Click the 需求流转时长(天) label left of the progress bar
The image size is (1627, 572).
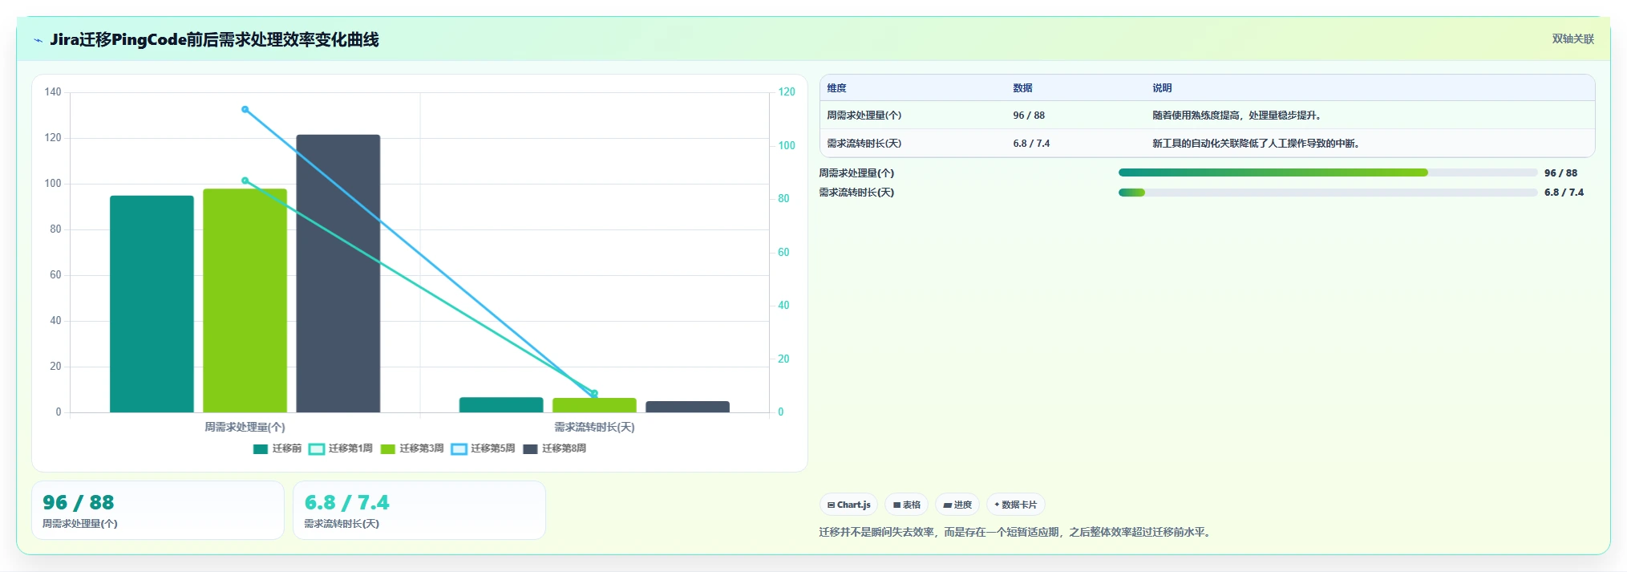tap(856, 193)
